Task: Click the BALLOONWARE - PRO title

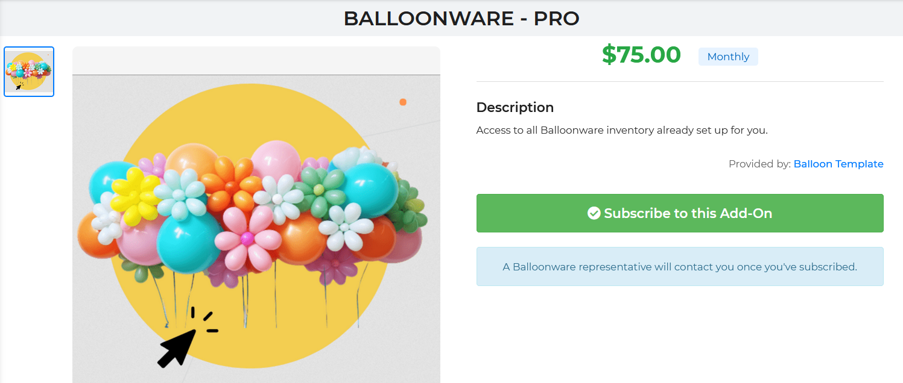Action: [461, 19]
